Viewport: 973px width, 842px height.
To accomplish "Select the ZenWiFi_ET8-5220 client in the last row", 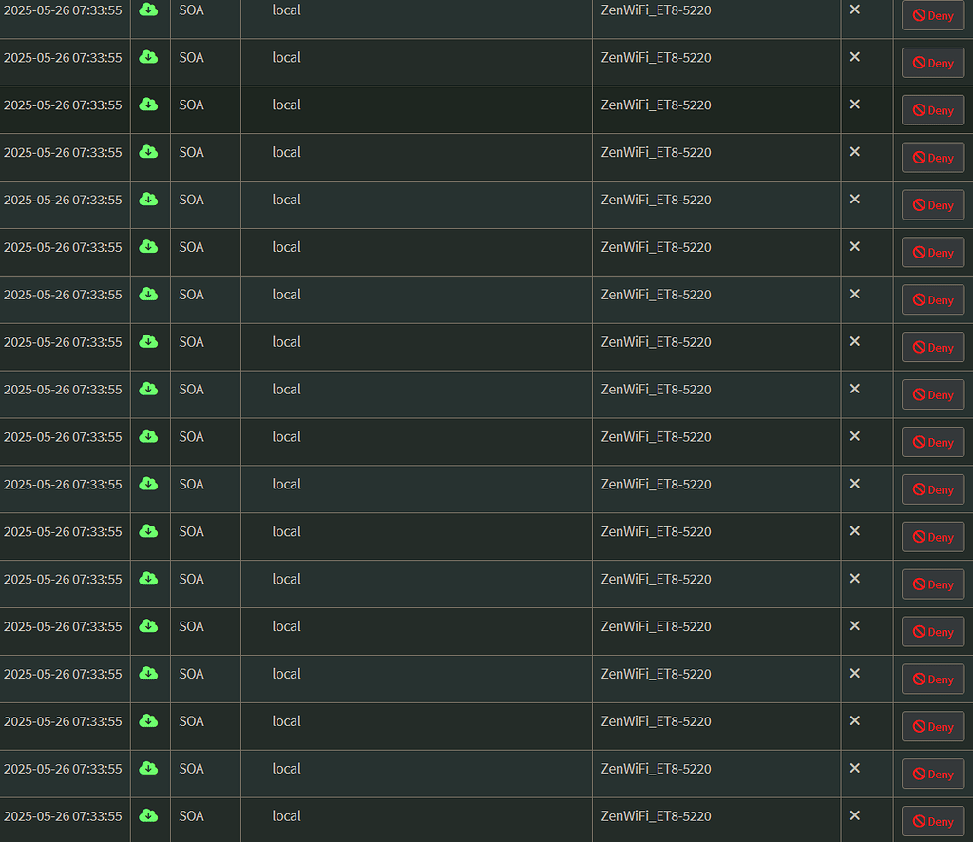I will pos(658,815).
